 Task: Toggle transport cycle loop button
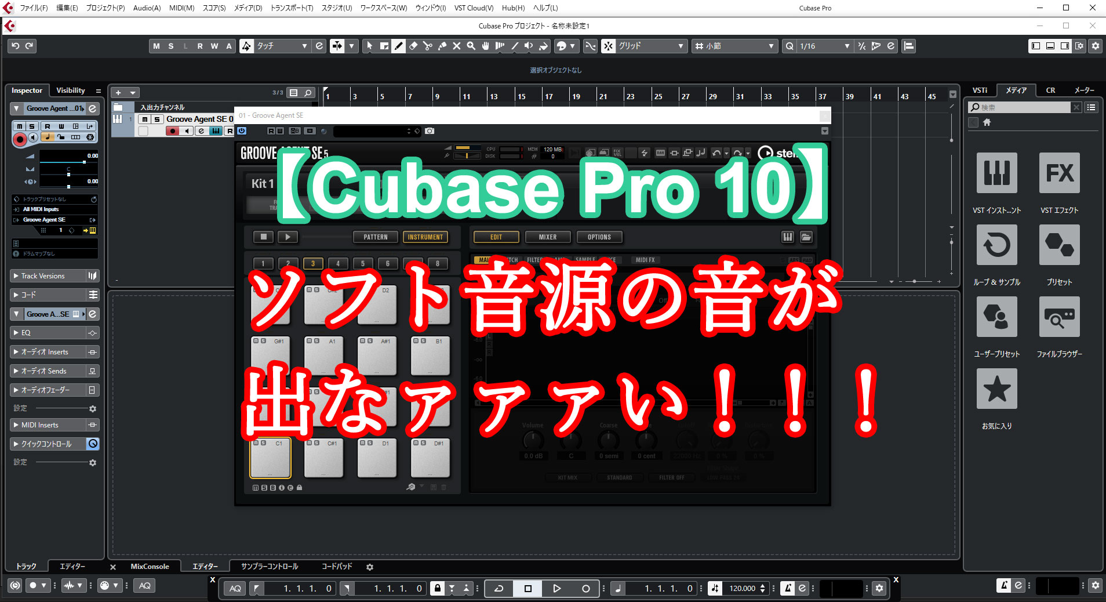point(499,588)
